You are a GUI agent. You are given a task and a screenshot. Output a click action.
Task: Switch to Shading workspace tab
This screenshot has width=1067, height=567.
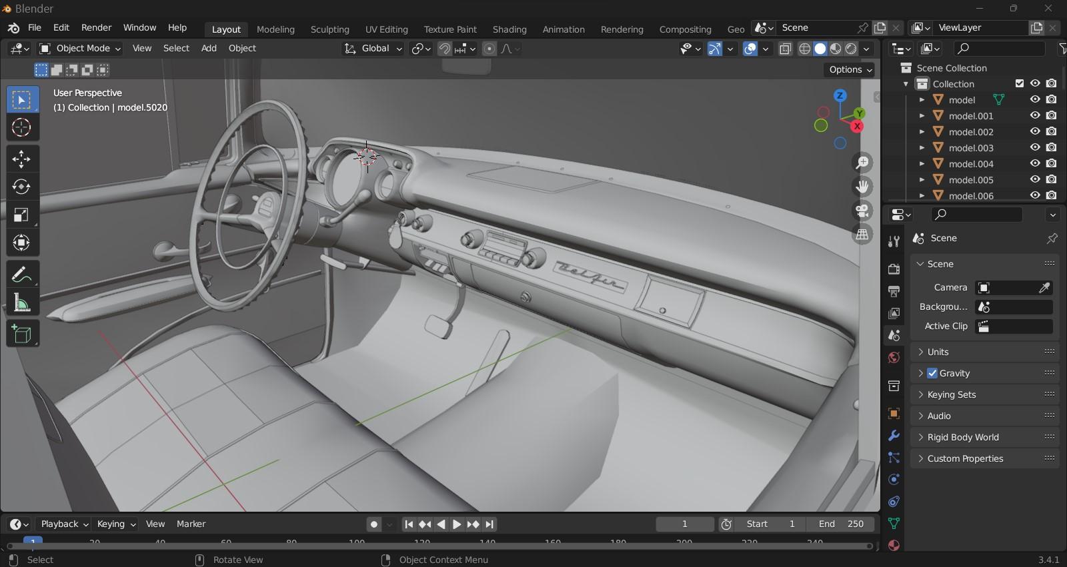click(x=509, y=29)
